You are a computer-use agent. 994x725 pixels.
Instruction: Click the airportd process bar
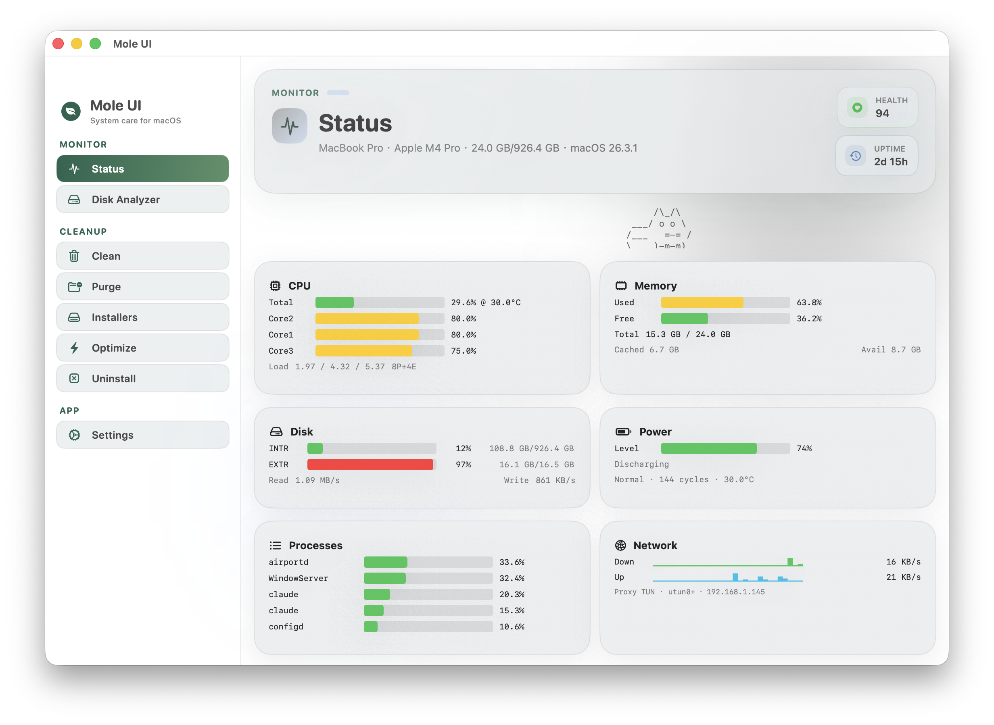coord(428,562)
